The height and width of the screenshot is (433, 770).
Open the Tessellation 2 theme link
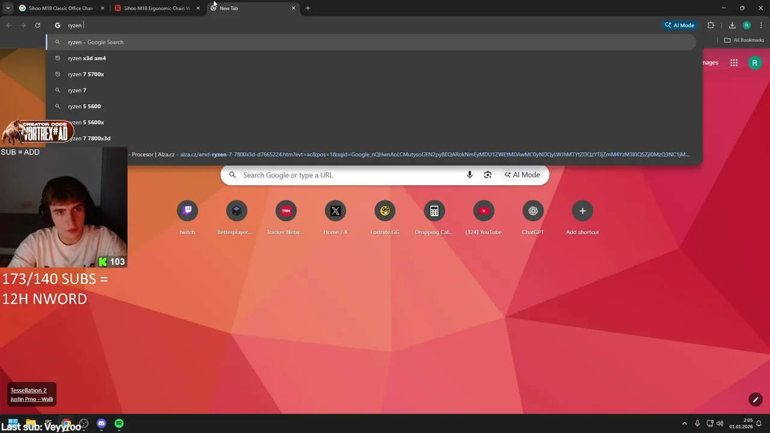click(28, 390)
